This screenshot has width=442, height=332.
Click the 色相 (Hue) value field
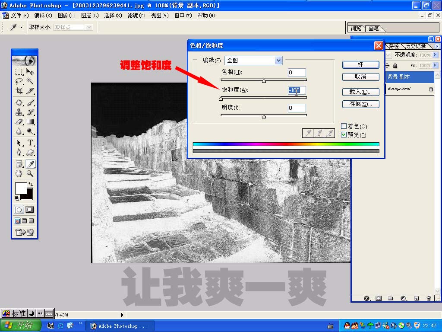(x=297, y=73)
